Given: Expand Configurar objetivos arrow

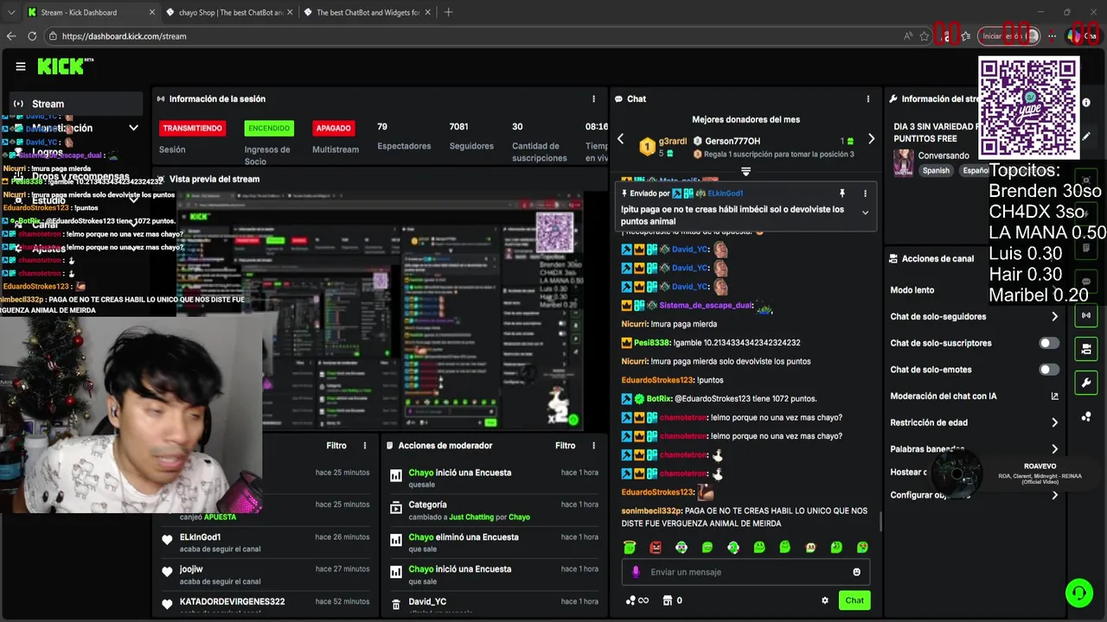Looking at the screenshot, I should click(x=1054, y=495).
